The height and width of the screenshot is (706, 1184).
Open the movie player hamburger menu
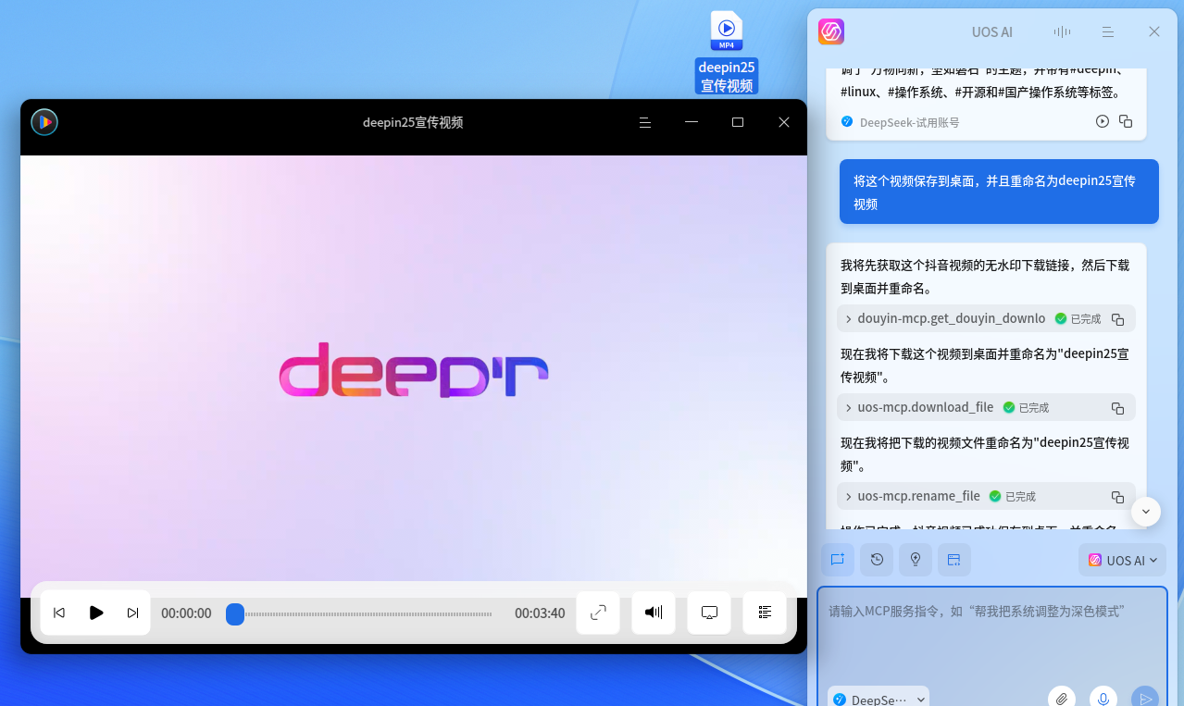tap(645, 122)
